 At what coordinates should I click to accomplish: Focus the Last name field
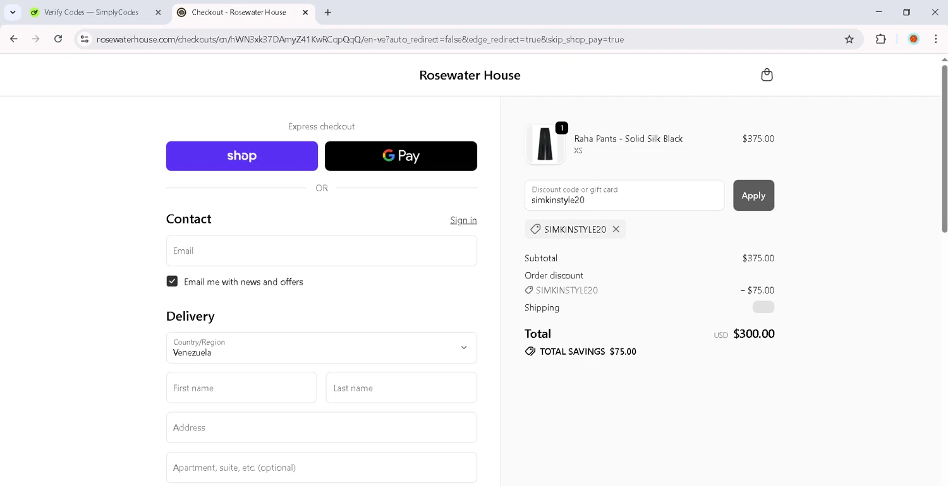[401, 388]
